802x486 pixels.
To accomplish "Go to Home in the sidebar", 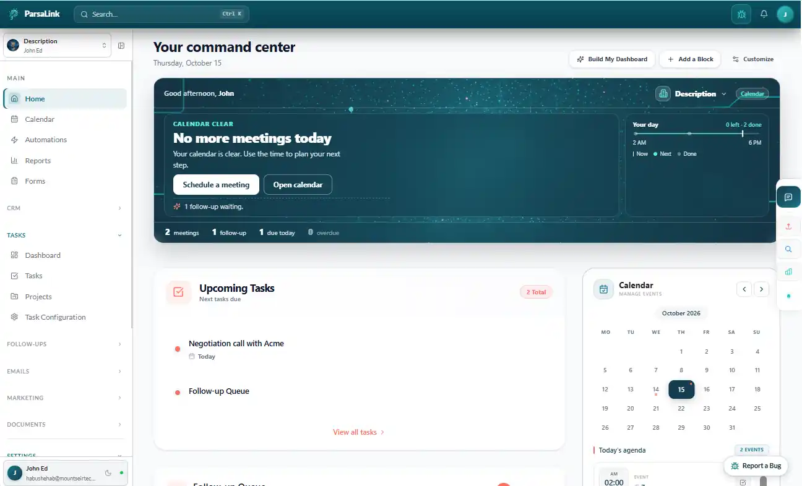I will pyautogui.click(x=65, y=99).
